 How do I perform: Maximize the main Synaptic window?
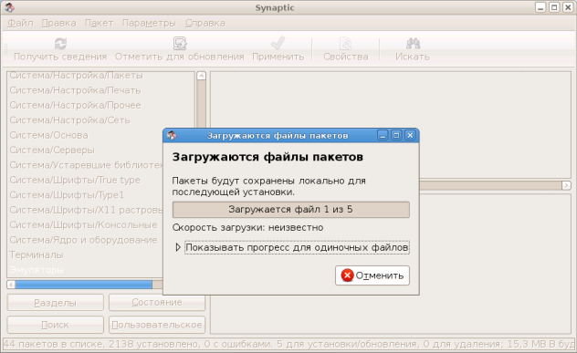click(x=554, y=7)
